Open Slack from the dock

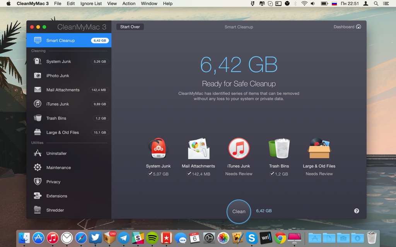(x=138, y=238)
